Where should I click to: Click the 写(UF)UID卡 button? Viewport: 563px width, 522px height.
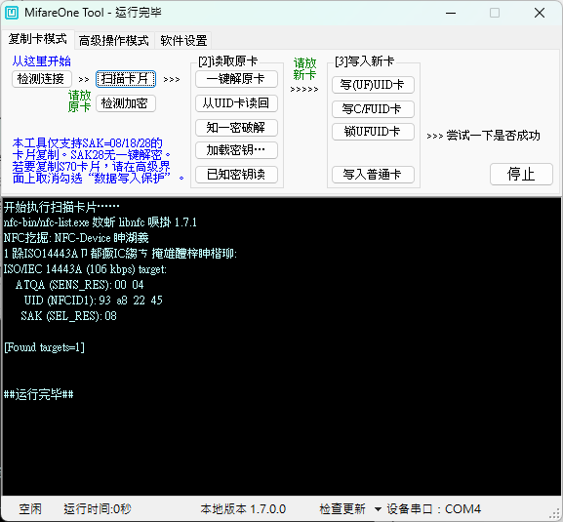click(373, 85)
